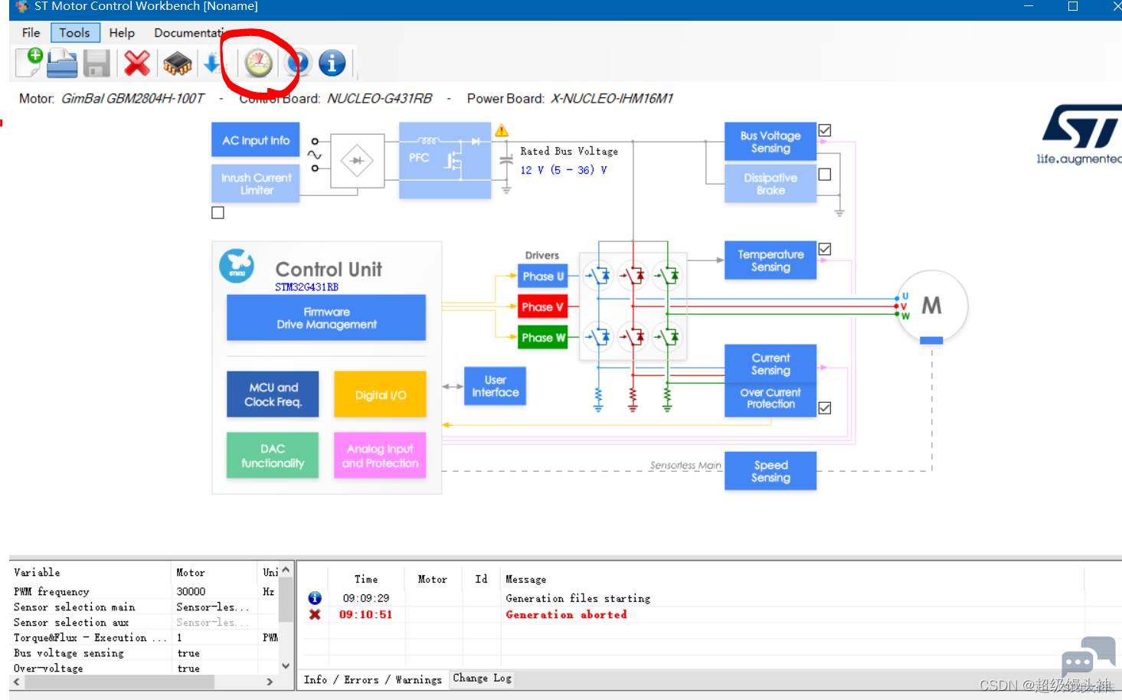Click the Variable column header
Screen dimensions: 1122x700
(x=37, y=572)
